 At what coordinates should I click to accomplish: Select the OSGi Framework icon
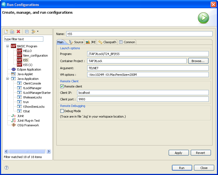tap(14, 125)
